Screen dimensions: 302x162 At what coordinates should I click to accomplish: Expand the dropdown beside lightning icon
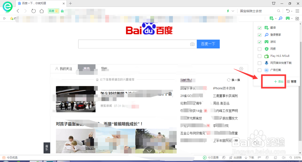point(233,11)
